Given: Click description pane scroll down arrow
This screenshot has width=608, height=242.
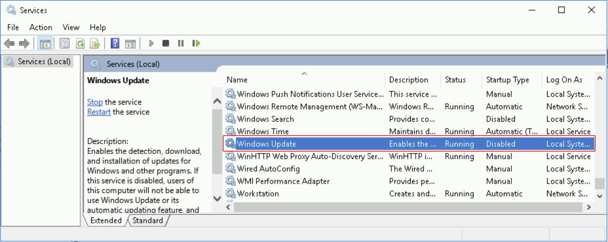Looking at the screenshot, I should pyautogui.click(x=217, y=198).
